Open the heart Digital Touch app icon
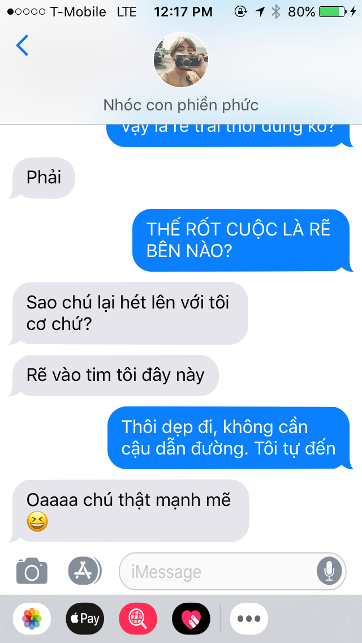Screen dimensions: 362x643 click(191, 619)
